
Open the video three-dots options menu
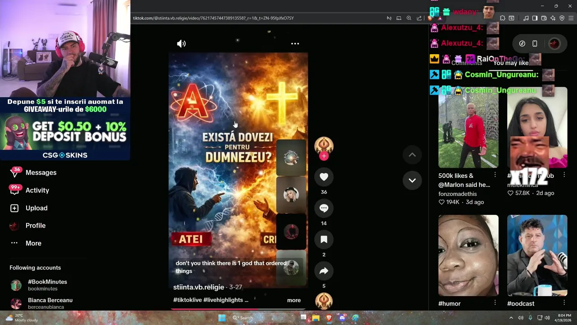[295, 44]
